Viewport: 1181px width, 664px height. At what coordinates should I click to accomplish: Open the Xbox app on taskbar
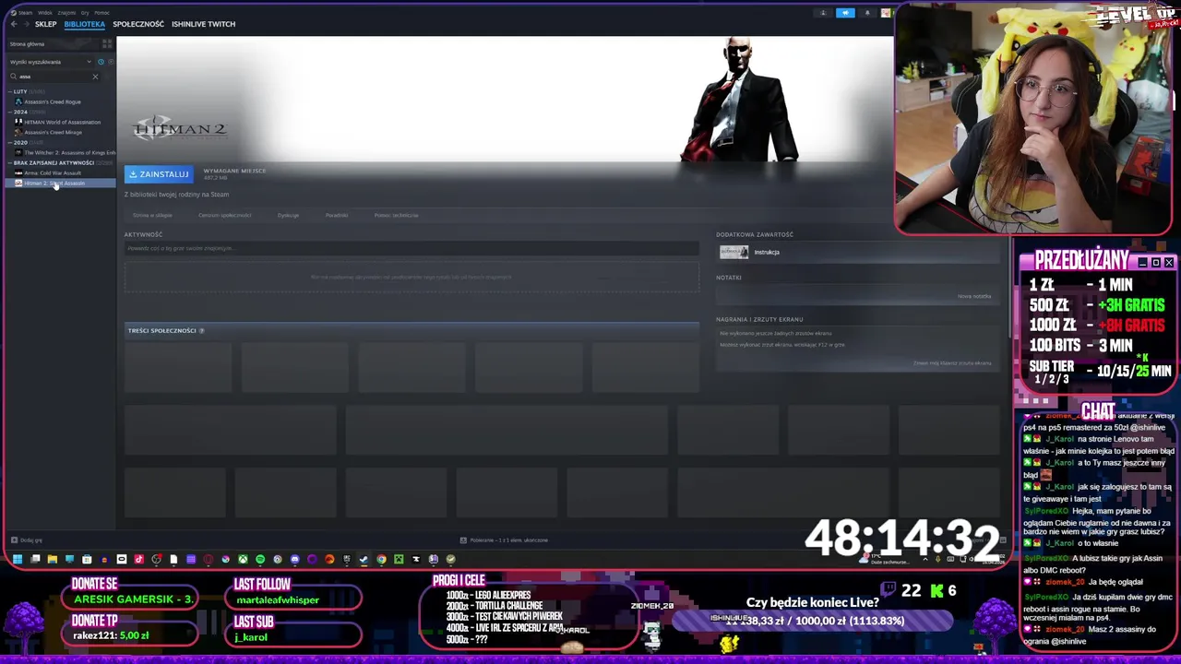tap(244, 559)
